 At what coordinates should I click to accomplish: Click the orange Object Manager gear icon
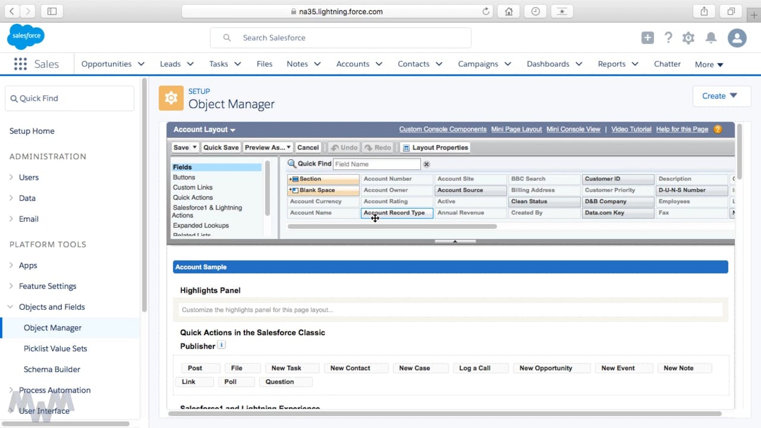171,98
